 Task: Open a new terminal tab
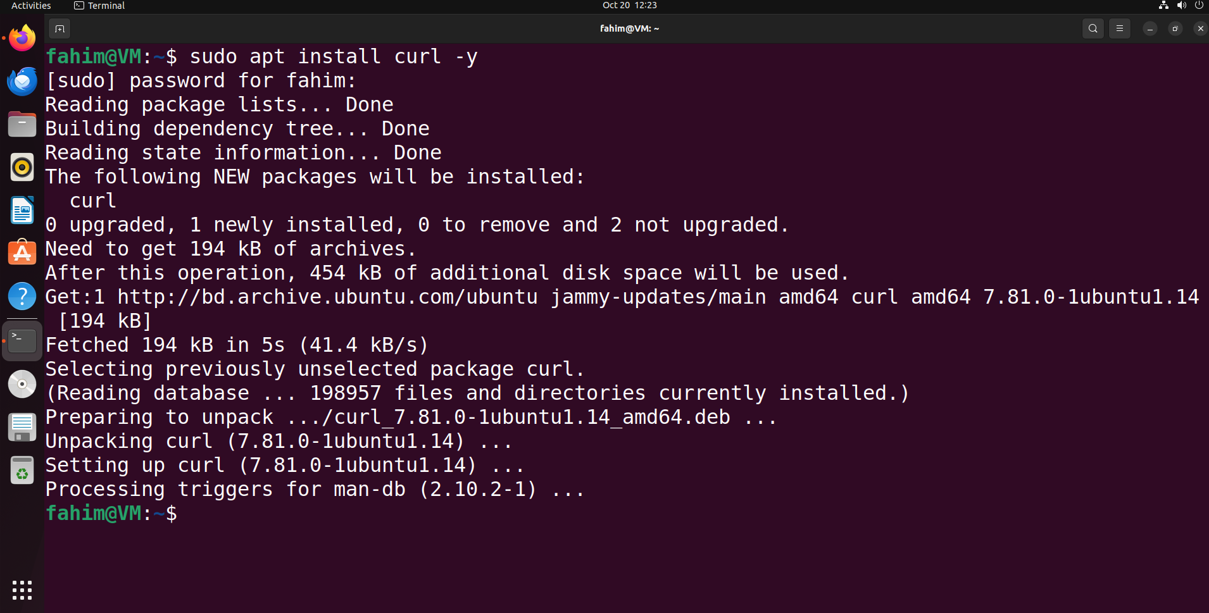[60, 28]
